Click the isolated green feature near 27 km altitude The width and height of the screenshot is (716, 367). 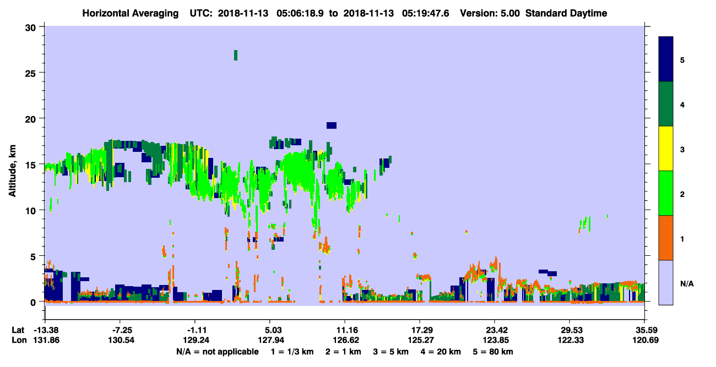tap(236, 55)
